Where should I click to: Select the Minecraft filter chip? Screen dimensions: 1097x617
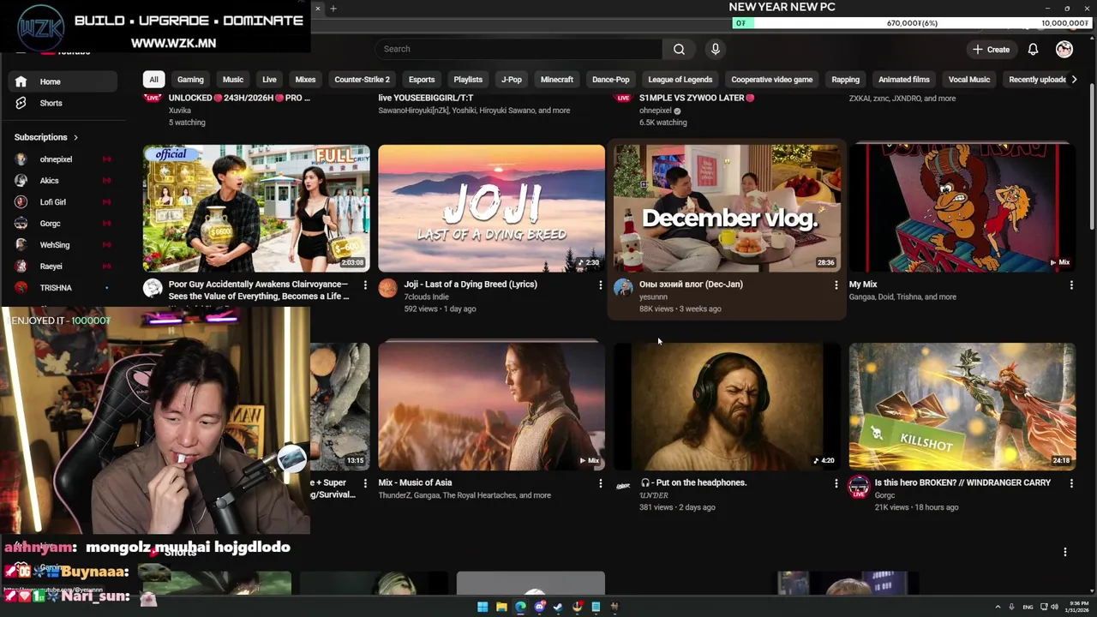pyautogui.click(x=557, y=80)
